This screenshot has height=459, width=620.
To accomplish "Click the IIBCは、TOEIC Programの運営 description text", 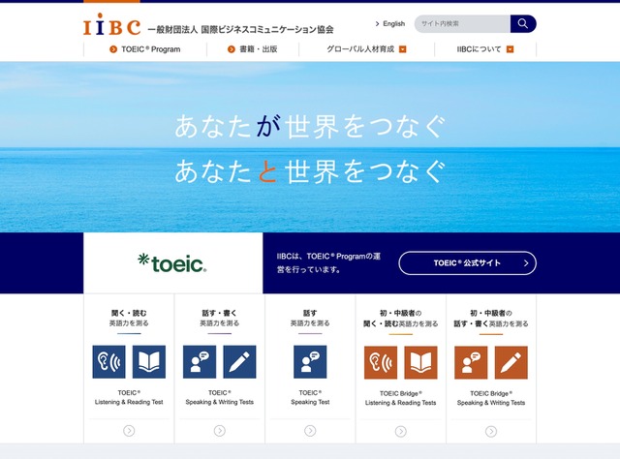I will click(328, 262).
